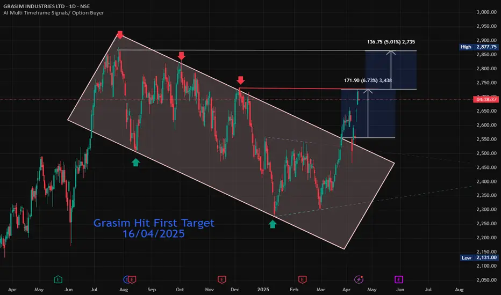This screenshot has height=295, width=501.
Task: Click the 2,750.00 price axis label
Action: click(x=486, y=83)
